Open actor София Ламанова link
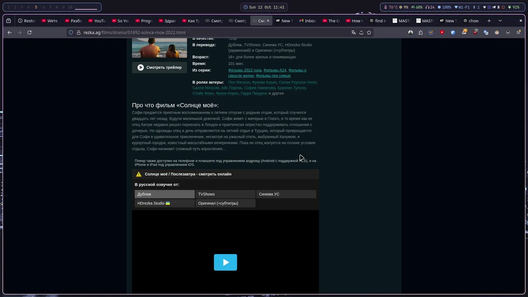The width and height of the screenshot is (528, 297). coord(259,88)
